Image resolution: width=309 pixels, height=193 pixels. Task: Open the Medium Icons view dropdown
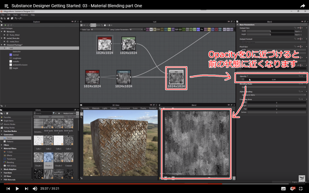[69, 114]
